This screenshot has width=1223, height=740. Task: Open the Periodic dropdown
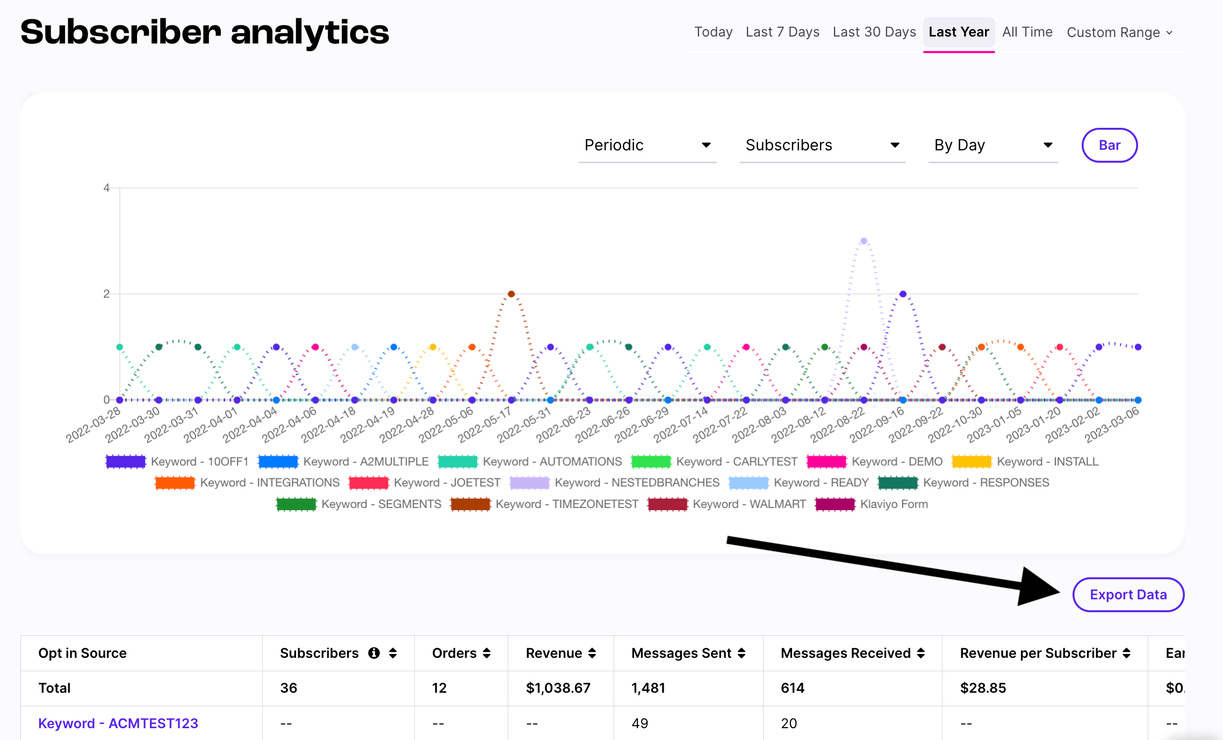pyautogui.click(x=648, y=145)
